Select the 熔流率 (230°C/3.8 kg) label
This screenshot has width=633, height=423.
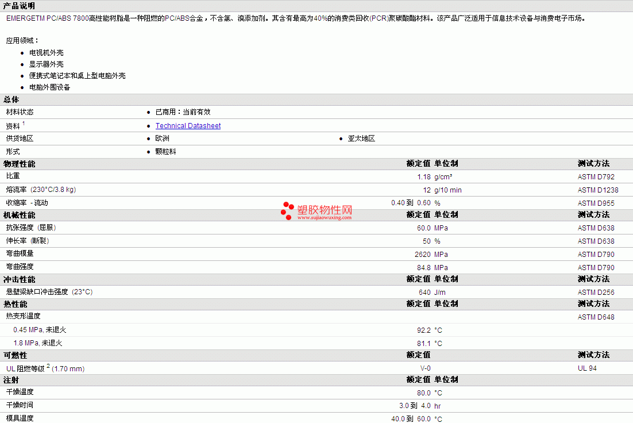[x=41, y=190]
